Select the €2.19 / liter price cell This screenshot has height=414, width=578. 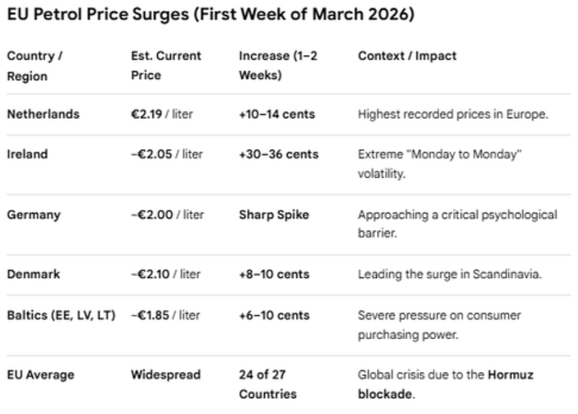tap(161, 115)
